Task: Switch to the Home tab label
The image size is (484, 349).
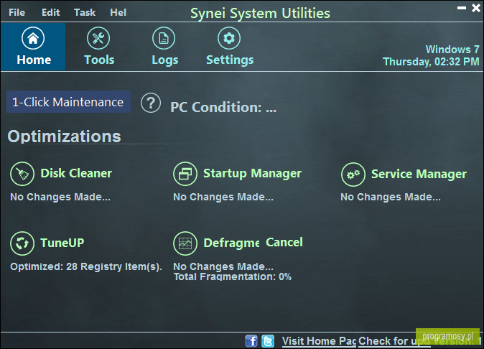Action: (x=34, y=60)
